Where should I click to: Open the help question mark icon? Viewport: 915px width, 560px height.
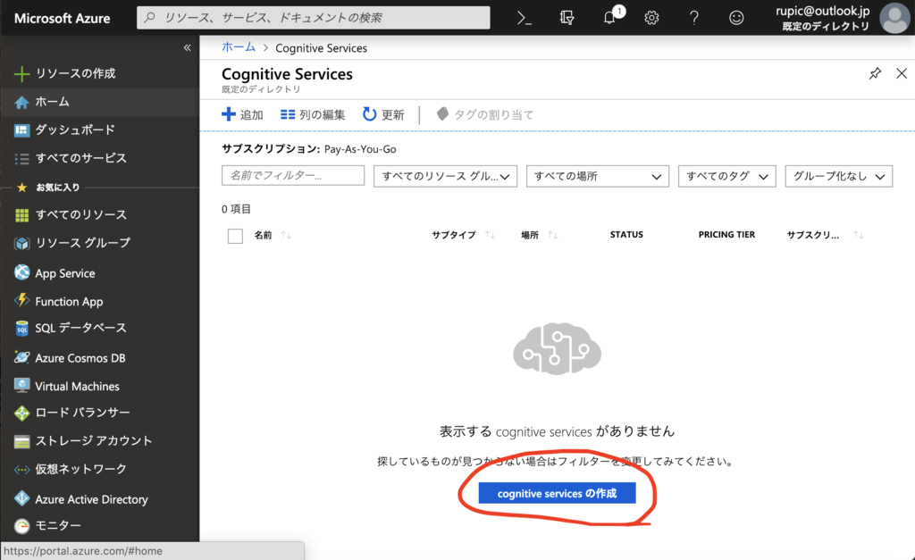[694, 18]
